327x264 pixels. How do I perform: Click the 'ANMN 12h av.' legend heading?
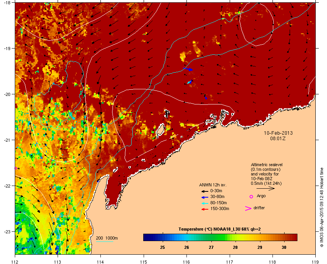coord(213,185)
